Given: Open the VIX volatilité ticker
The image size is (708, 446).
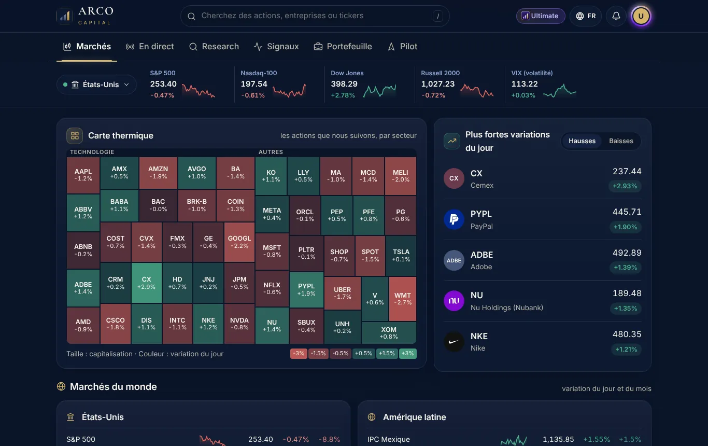Looking at the screenshot, I should (544, 84).
